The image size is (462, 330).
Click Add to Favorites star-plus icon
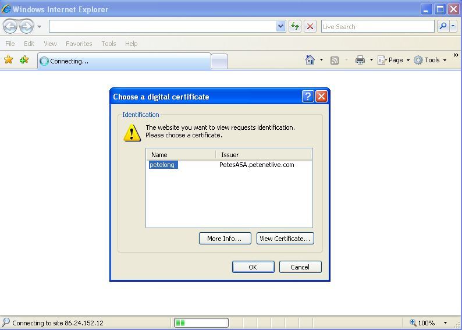[24, 60]
